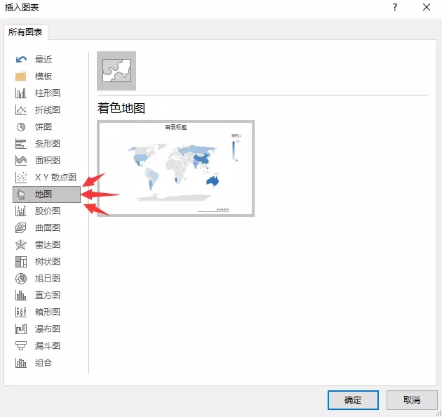Viewport: 442px width, 417px height.
Task: Switch to the 所有图表 tab
Action: pyautogui.click(x=26, y=32)
